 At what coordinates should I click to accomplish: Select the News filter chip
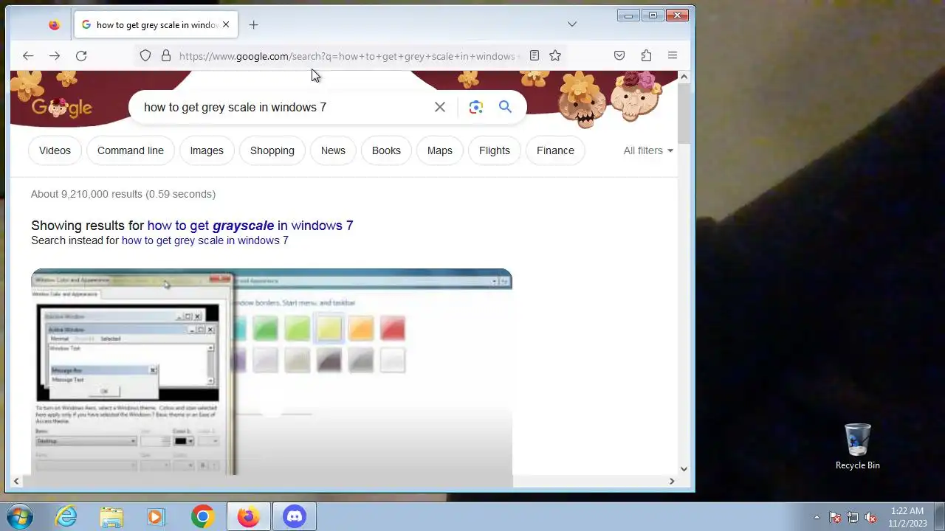[333, 150]
